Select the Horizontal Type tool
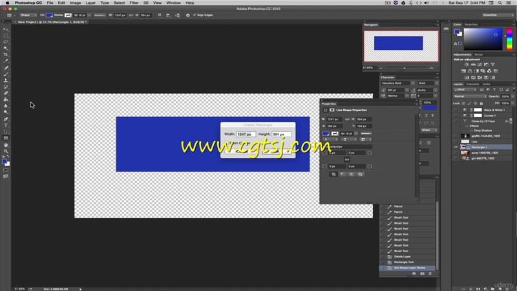Screen dimensions: 517x291 tap(6, 125)
